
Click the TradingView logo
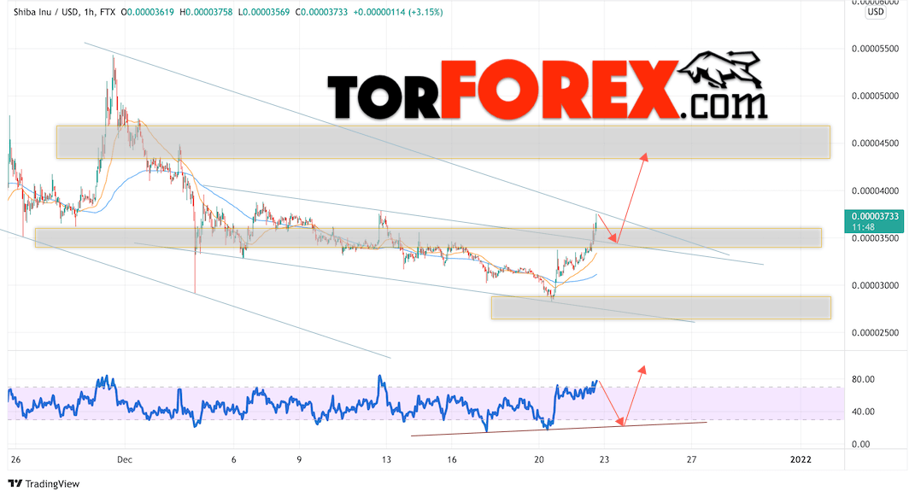tap(44, 483)
